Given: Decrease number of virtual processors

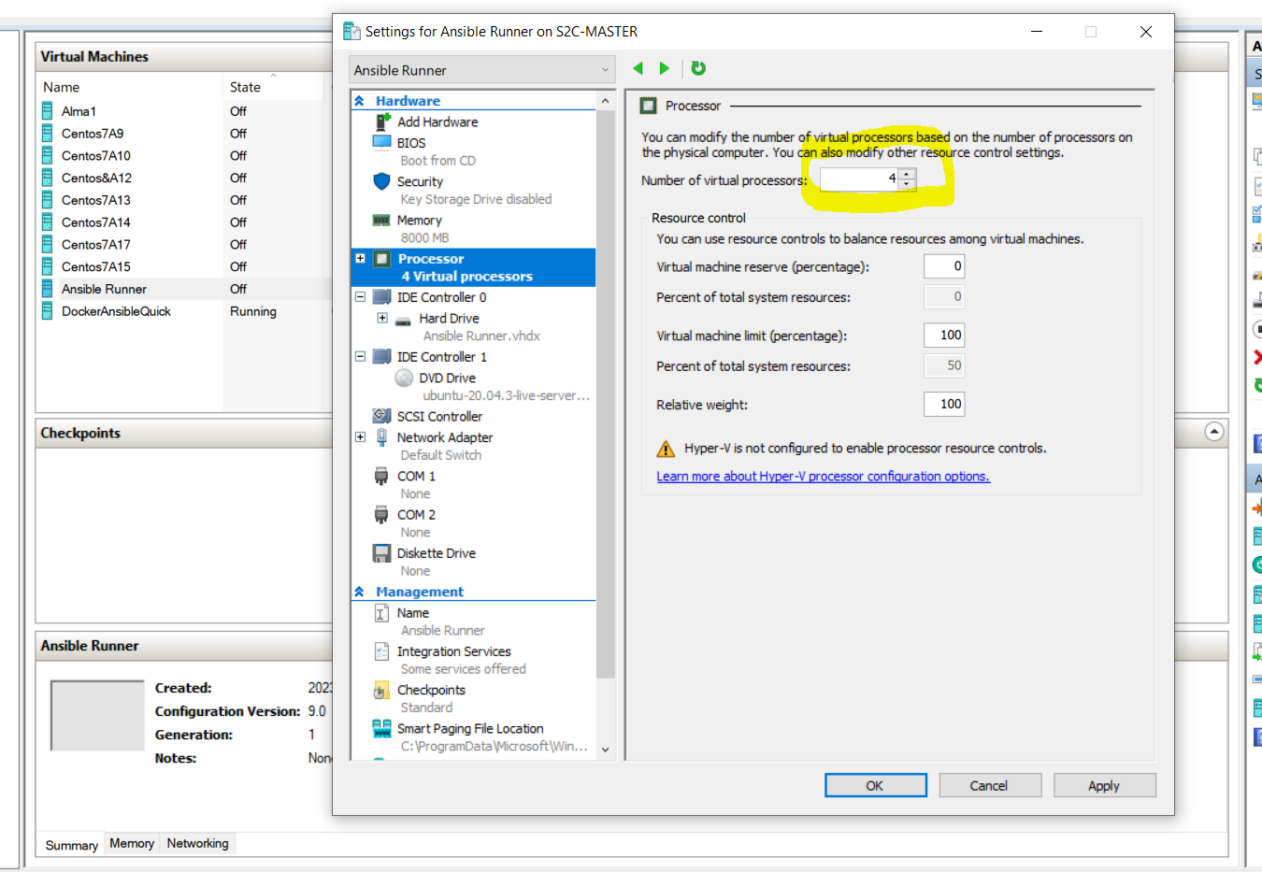Looking at the screenshot, I should (x=907, y=183).
